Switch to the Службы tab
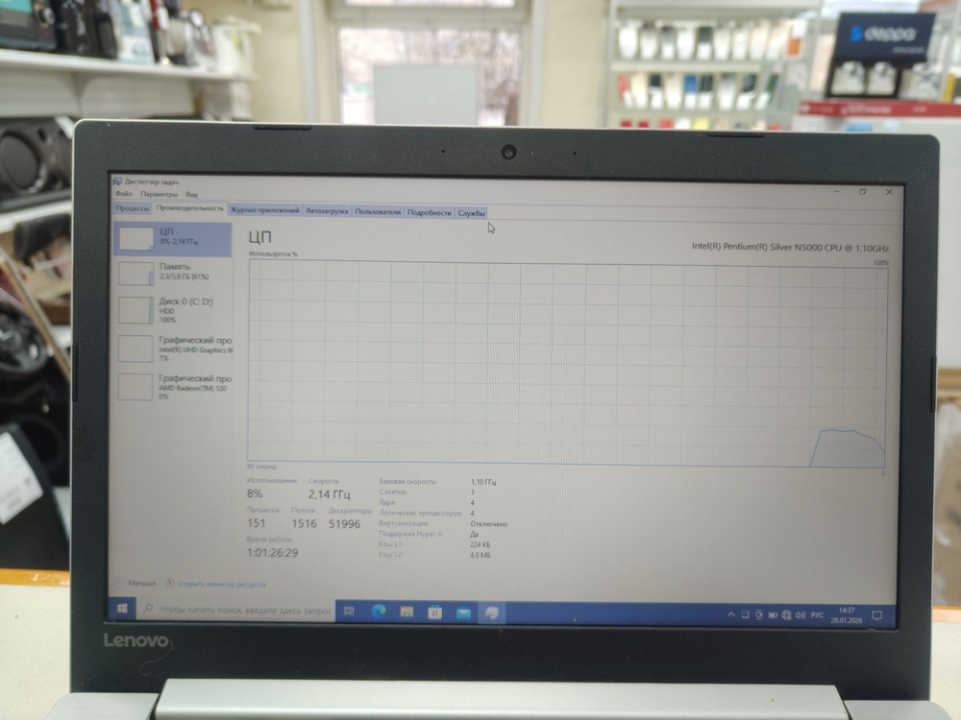 click(x=471, y=212)
